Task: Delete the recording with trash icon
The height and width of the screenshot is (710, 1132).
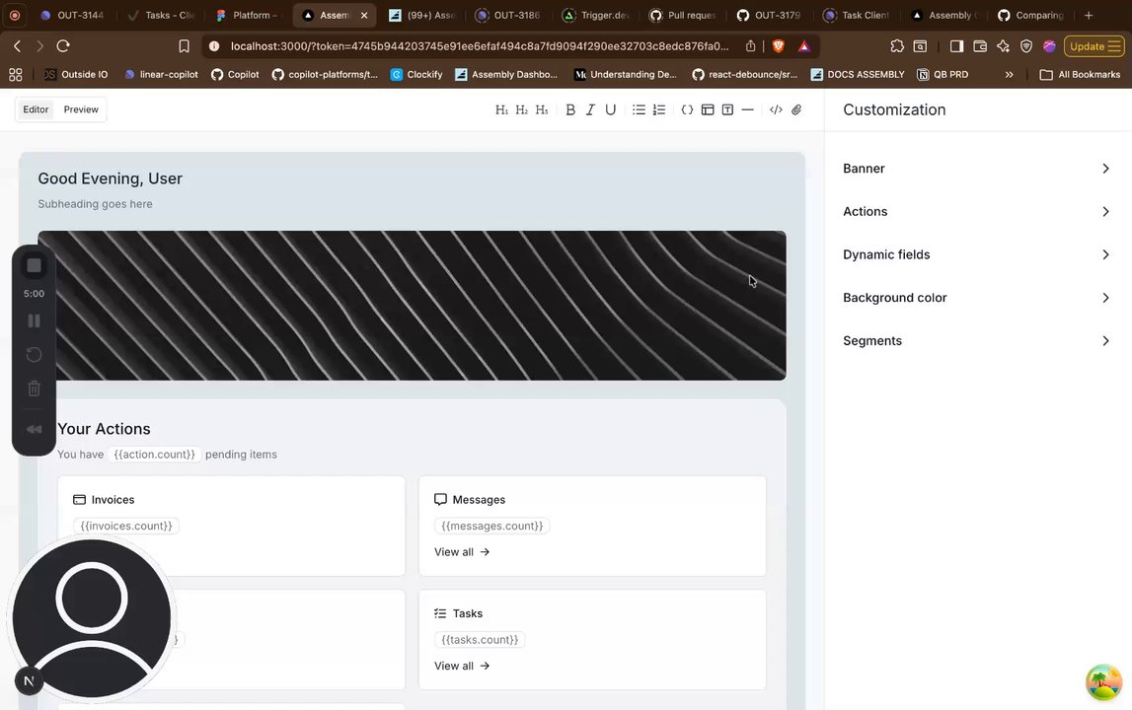Action: click(34, 389)
